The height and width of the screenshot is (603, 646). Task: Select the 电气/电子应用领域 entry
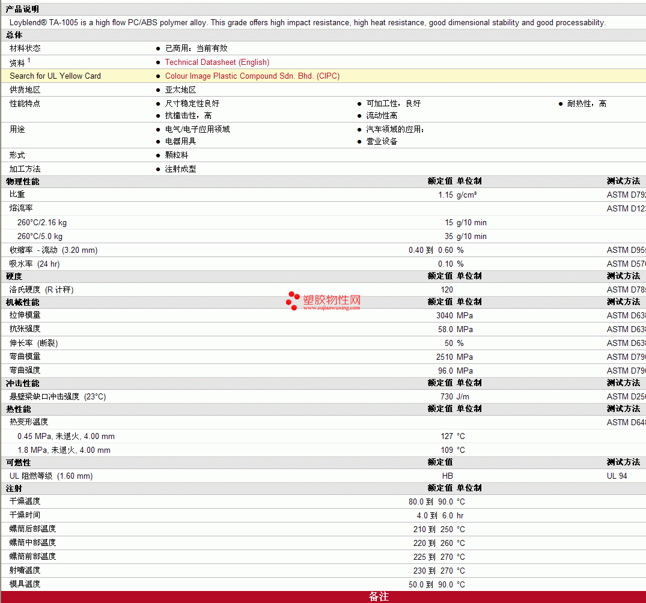pos(197,130)
